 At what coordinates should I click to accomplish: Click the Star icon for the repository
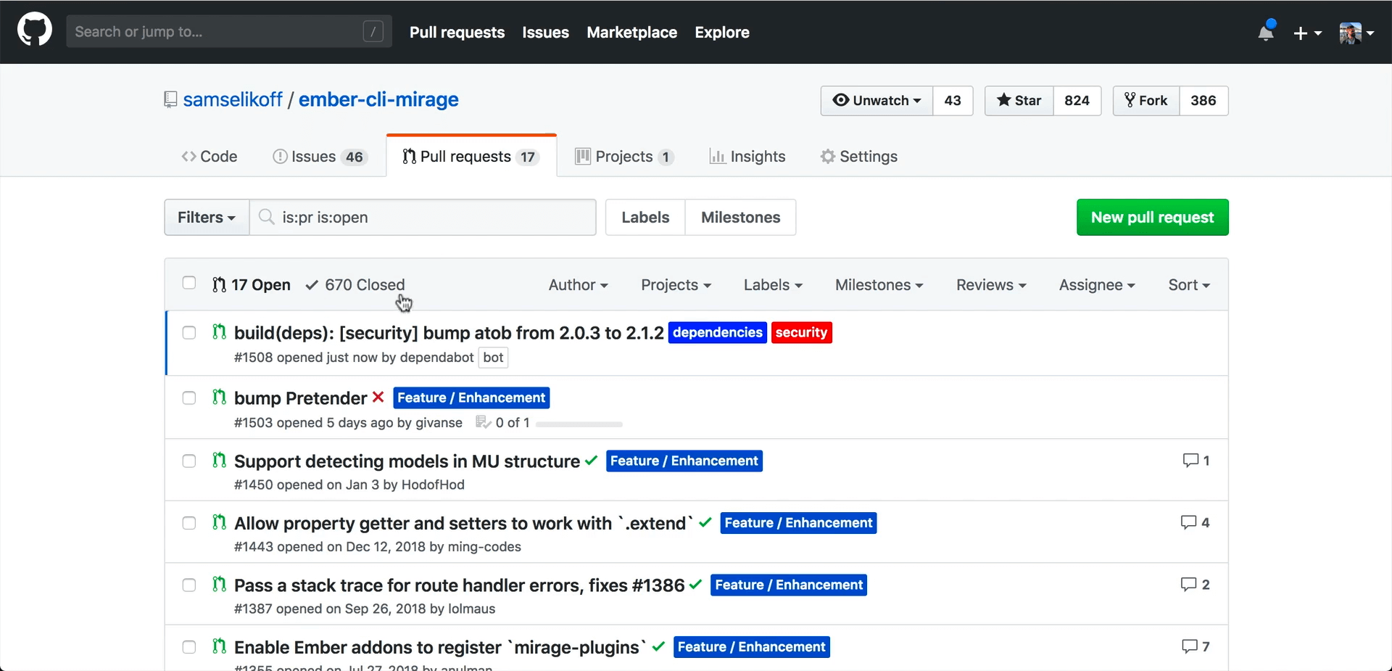[1004, 101]
